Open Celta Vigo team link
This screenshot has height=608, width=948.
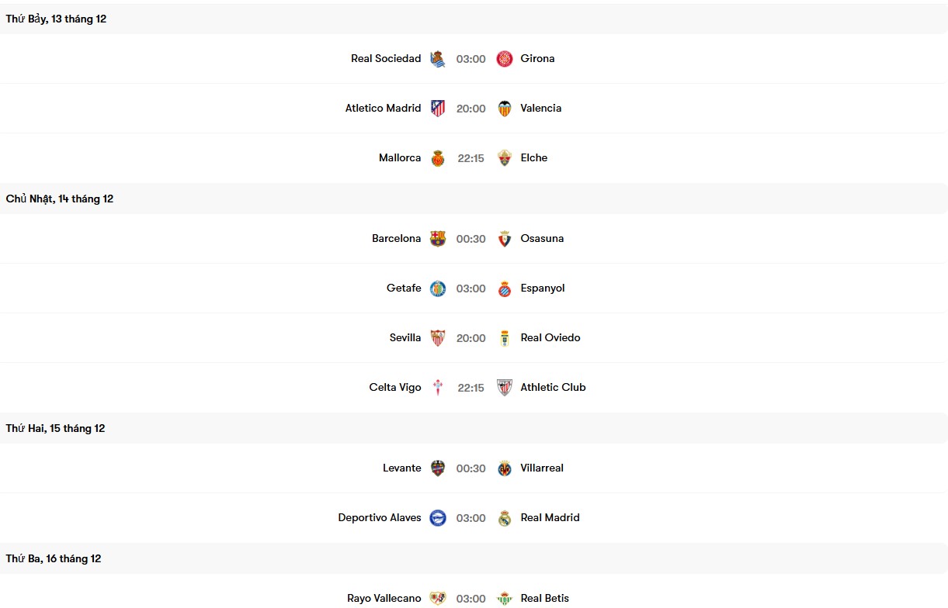point(395,387)
